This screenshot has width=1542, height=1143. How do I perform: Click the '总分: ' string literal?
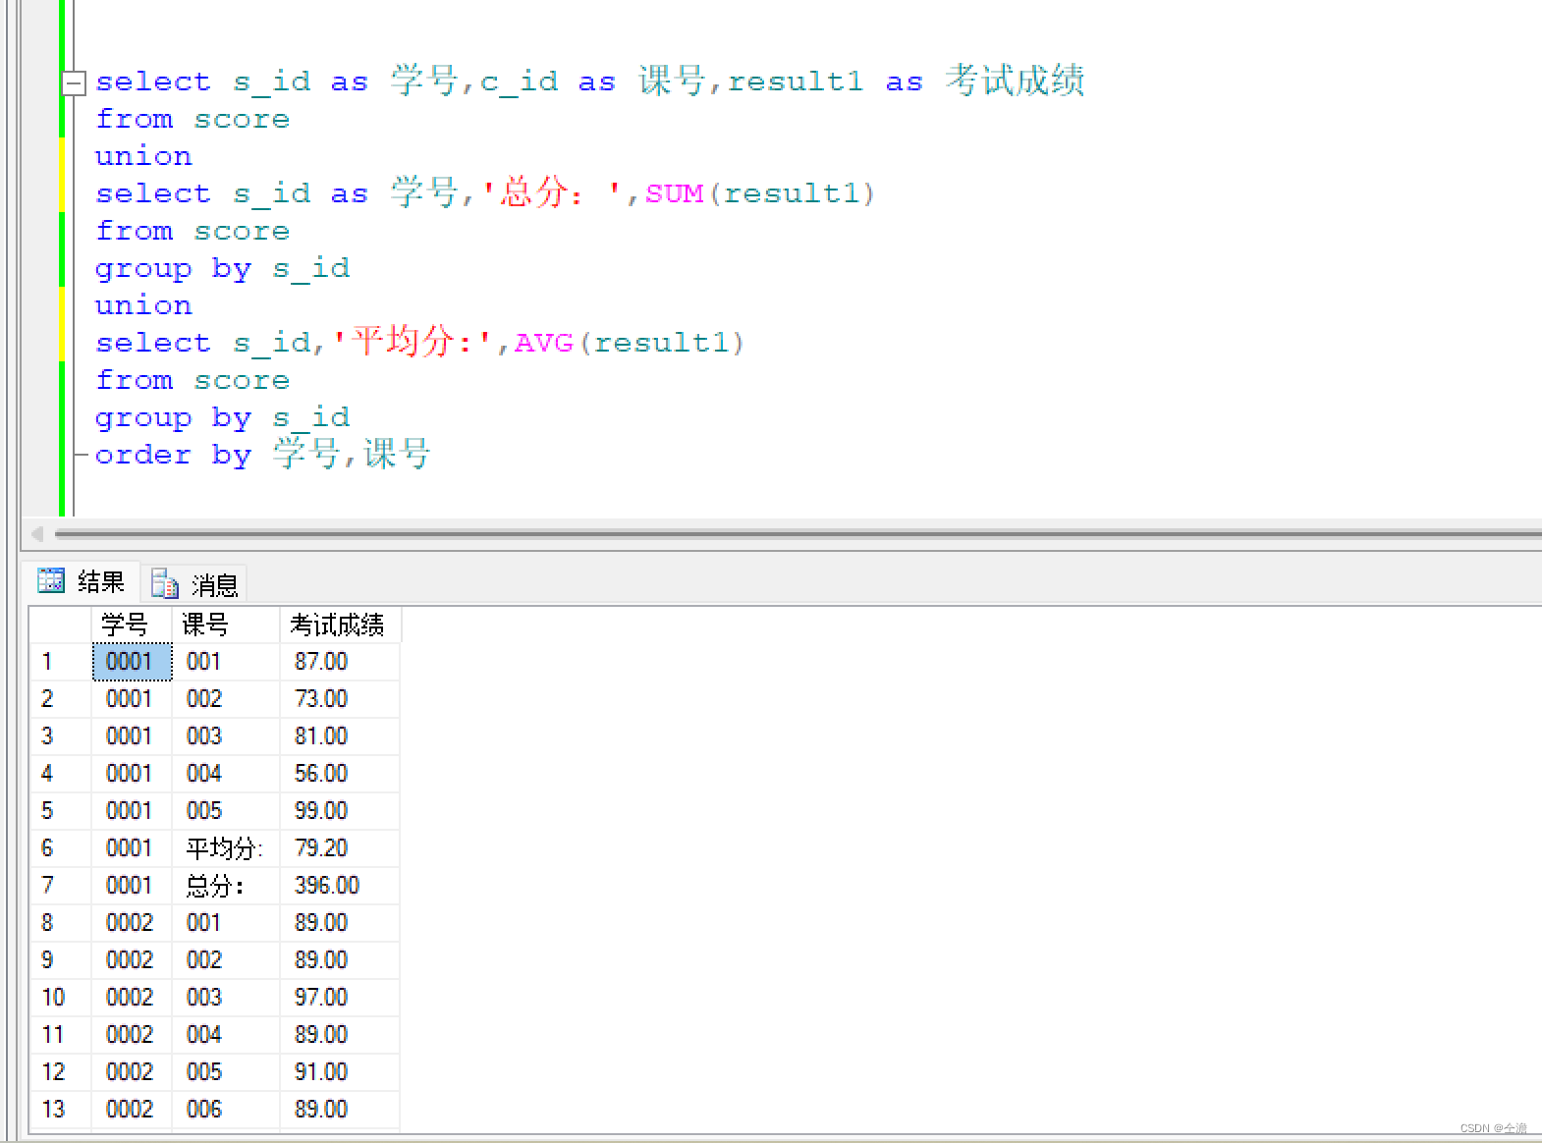click(x=552, y=192)
